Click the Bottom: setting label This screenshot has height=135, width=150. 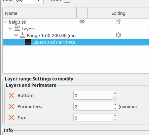pyautogui.click(x=26, y=96)
